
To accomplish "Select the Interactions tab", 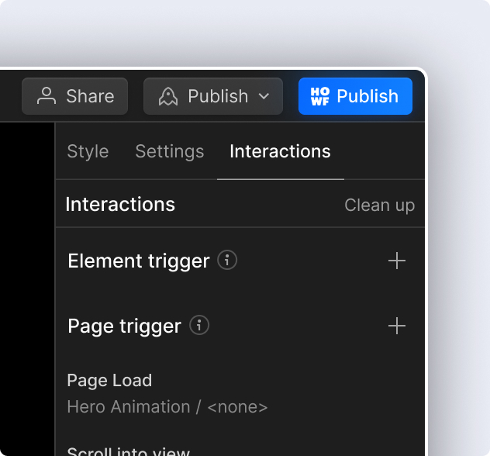I will (x=281, y=151).
